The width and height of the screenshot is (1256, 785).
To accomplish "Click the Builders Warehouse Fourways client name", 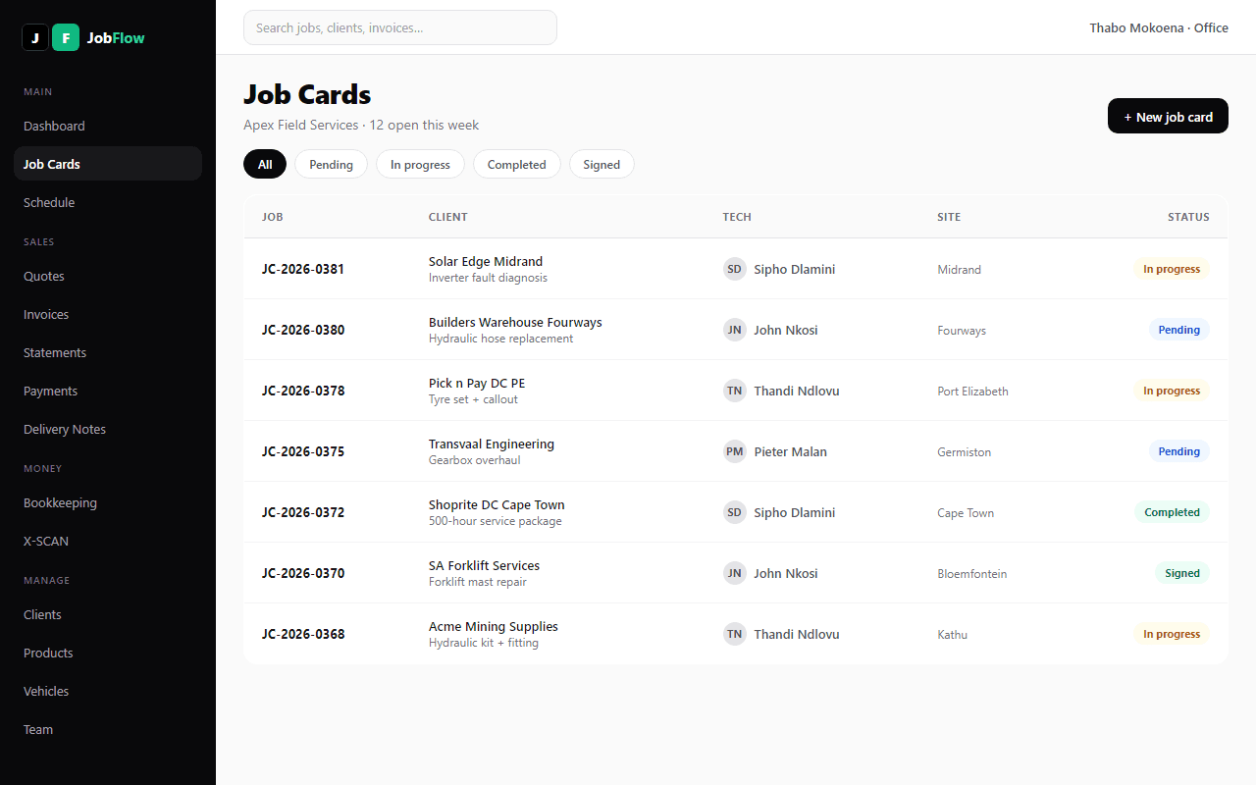I will coord(515,322).
